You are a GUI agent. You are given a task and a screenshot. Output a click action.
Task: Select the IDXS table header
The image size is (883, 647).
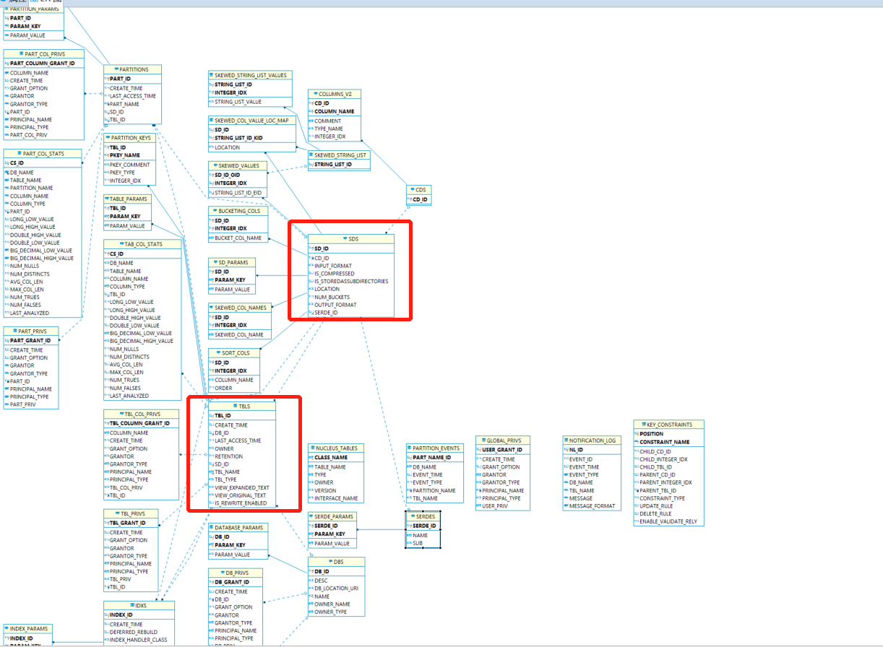pos(139,605)
